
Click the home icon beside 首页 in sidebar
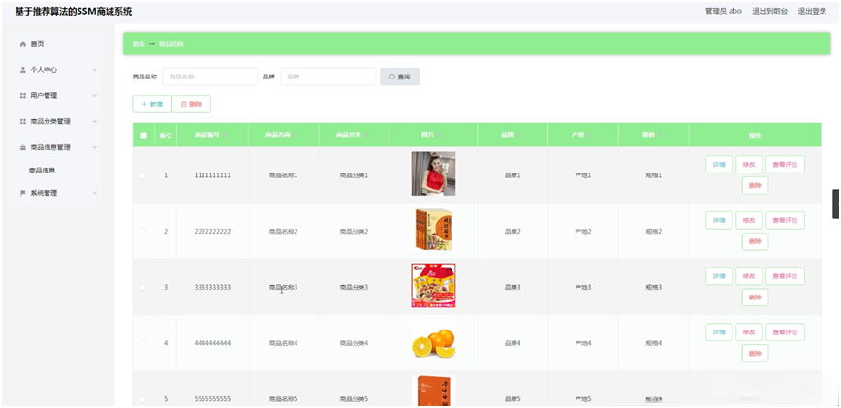coord(23,44)
